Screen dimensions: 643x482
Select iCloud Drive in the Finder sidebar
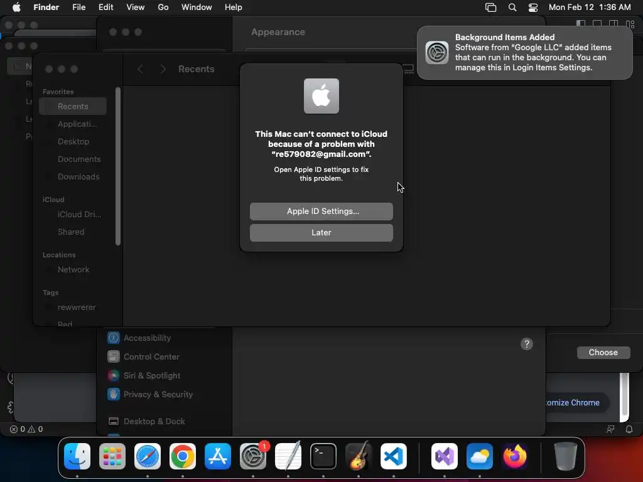73,215
